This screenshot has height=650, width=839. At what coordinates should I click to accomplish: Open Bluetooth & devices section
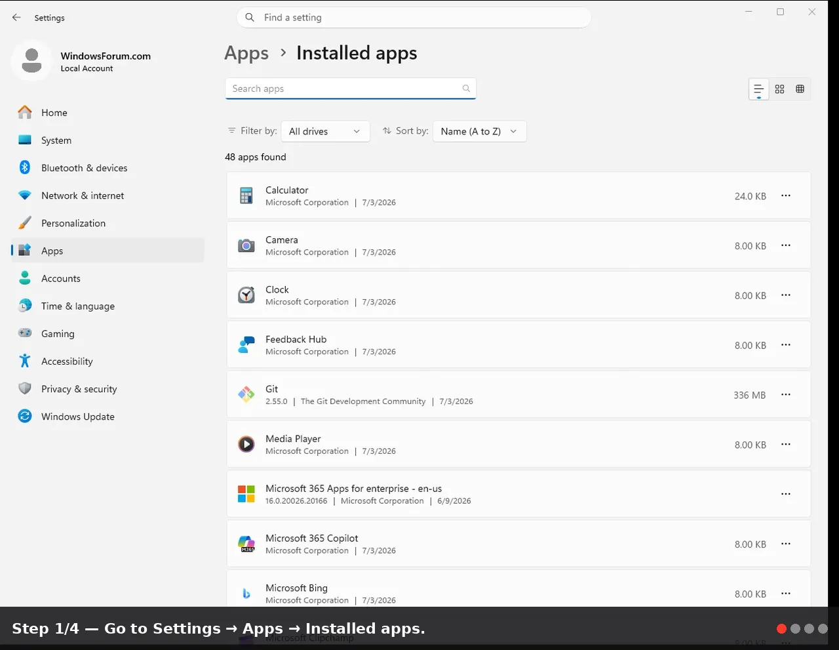[x=107, y=168]
